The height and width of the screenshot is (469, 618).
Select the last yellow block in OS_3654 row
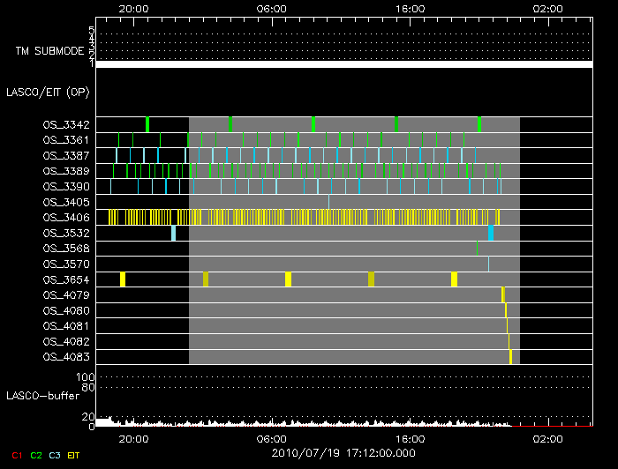[454, 279]
